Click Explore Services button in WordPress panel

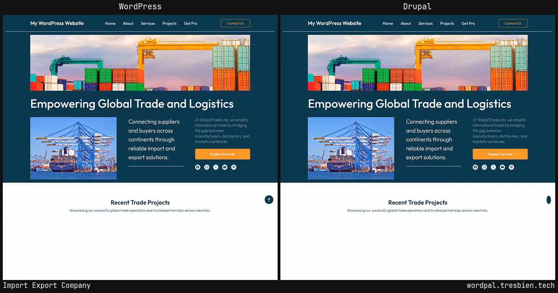pos(223,154)
